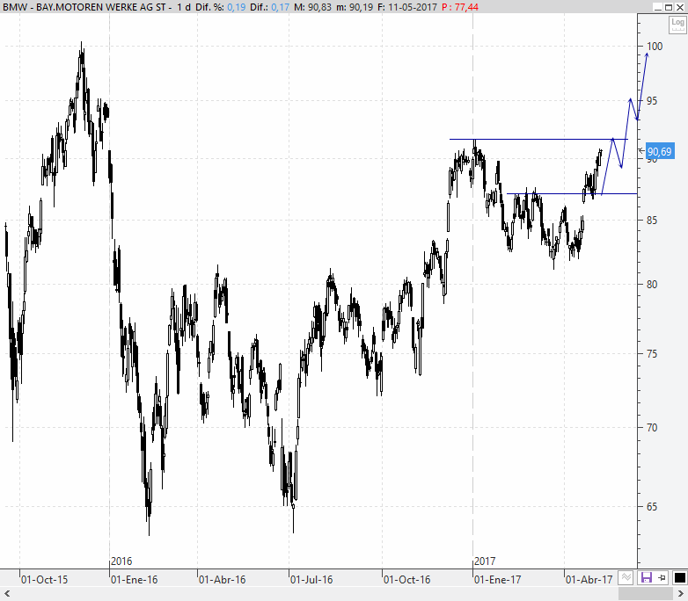Click the 70 price axis label
This screenshot has height=601, width=688.
[x=652, y=427]
